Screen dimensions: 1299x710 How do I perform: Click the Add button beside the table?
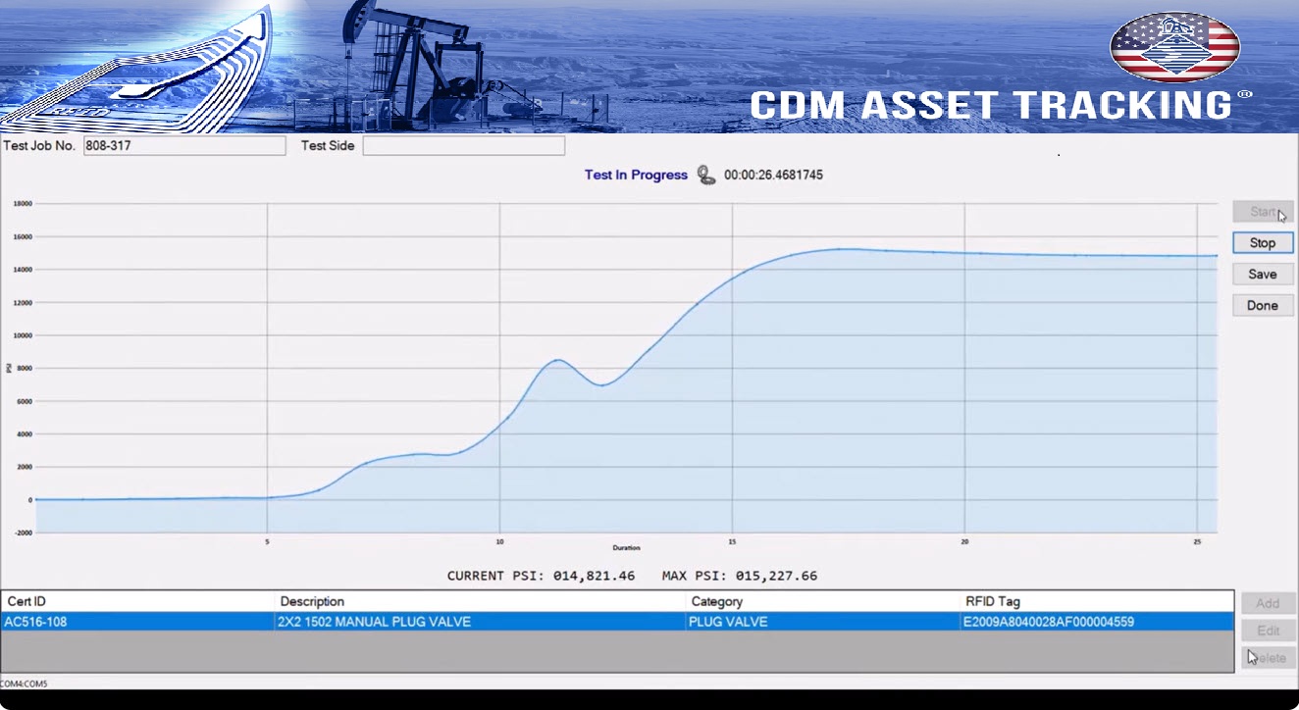point(1268,603)
